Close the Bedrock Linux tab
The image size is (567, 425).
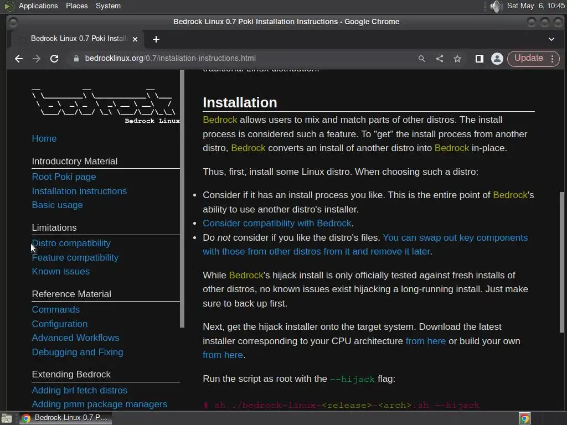[x=135, y=39]
